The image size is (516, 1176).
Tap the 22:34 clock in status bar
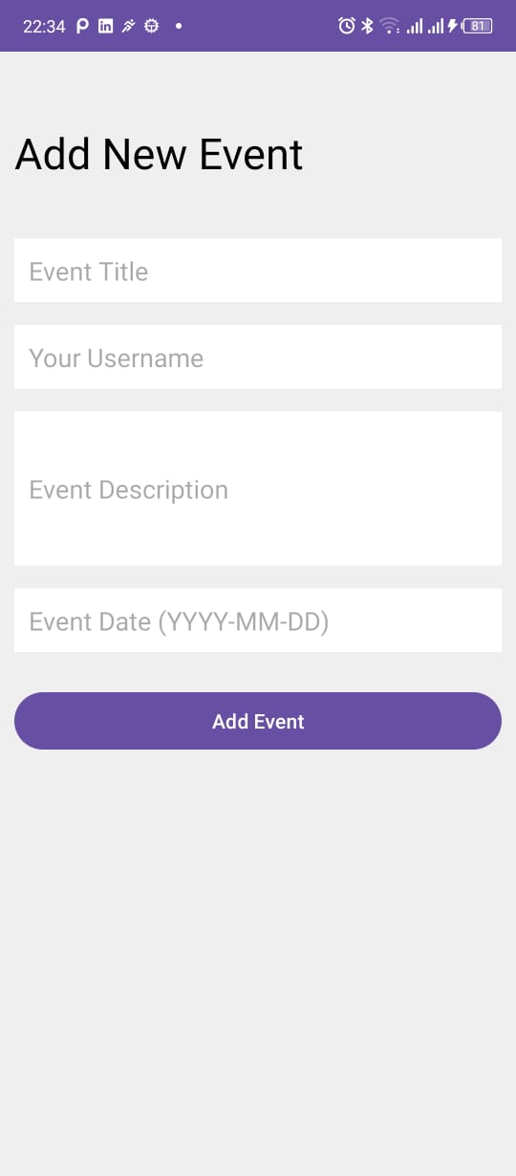pyautogui.click(x=44, y=26)
